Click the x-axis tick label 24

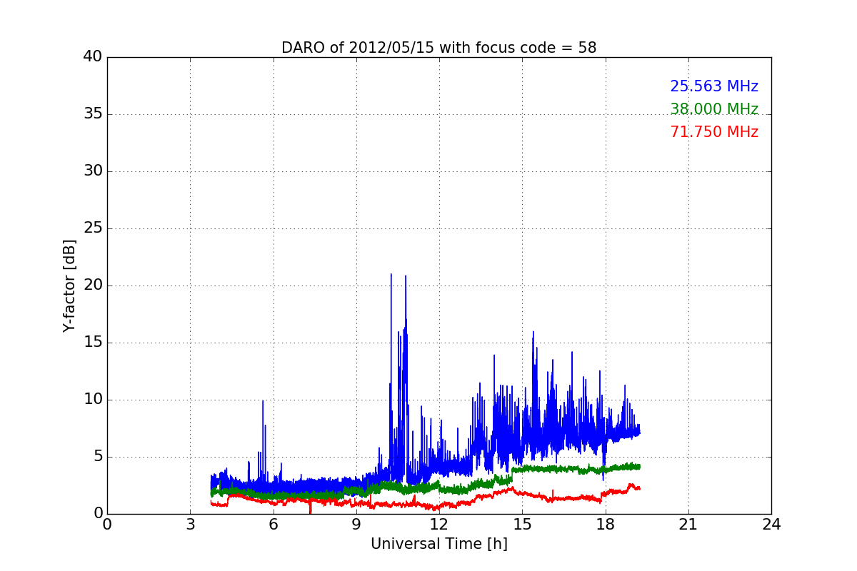tap(771, 525)
